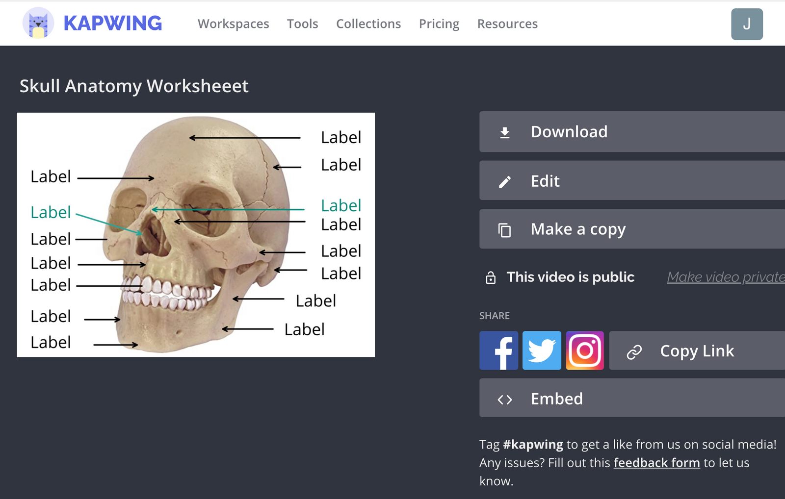Toggle video privacy via Make video private

pyautogui.click(x=725, y=277)
